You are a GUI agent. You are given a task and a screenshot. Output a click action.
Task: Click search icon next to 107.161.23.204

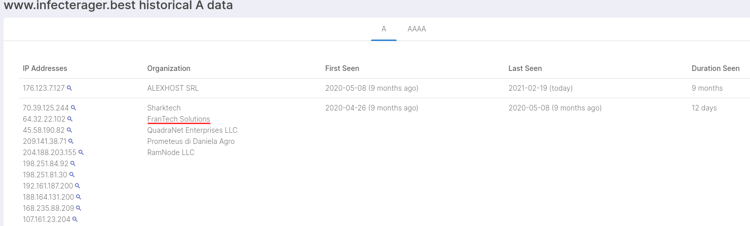(75, 219)
